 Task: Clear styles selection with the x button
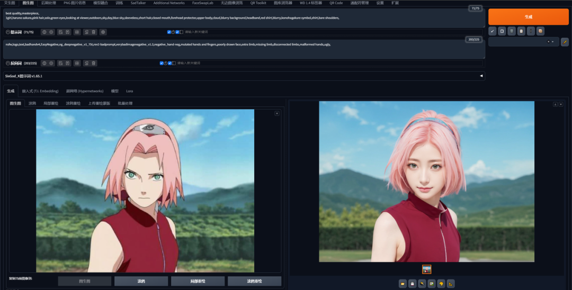[x=548, y=42]
